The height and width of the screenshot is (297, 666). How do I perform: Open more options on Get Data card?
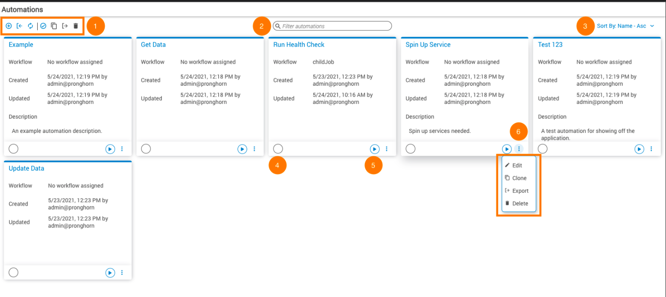[x=254, y=149]
